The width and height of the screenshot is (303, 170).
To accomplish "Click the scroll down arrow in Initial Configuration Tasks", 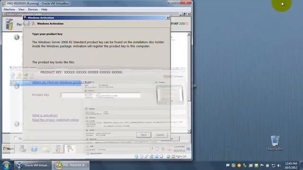I will [189, 131].
